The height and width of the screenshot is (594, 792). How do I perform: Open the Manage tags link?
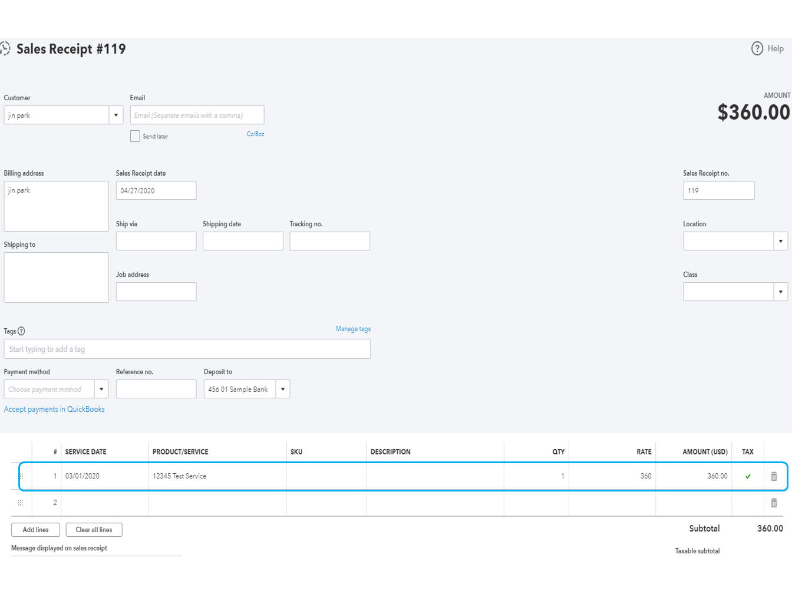(353, 329)
